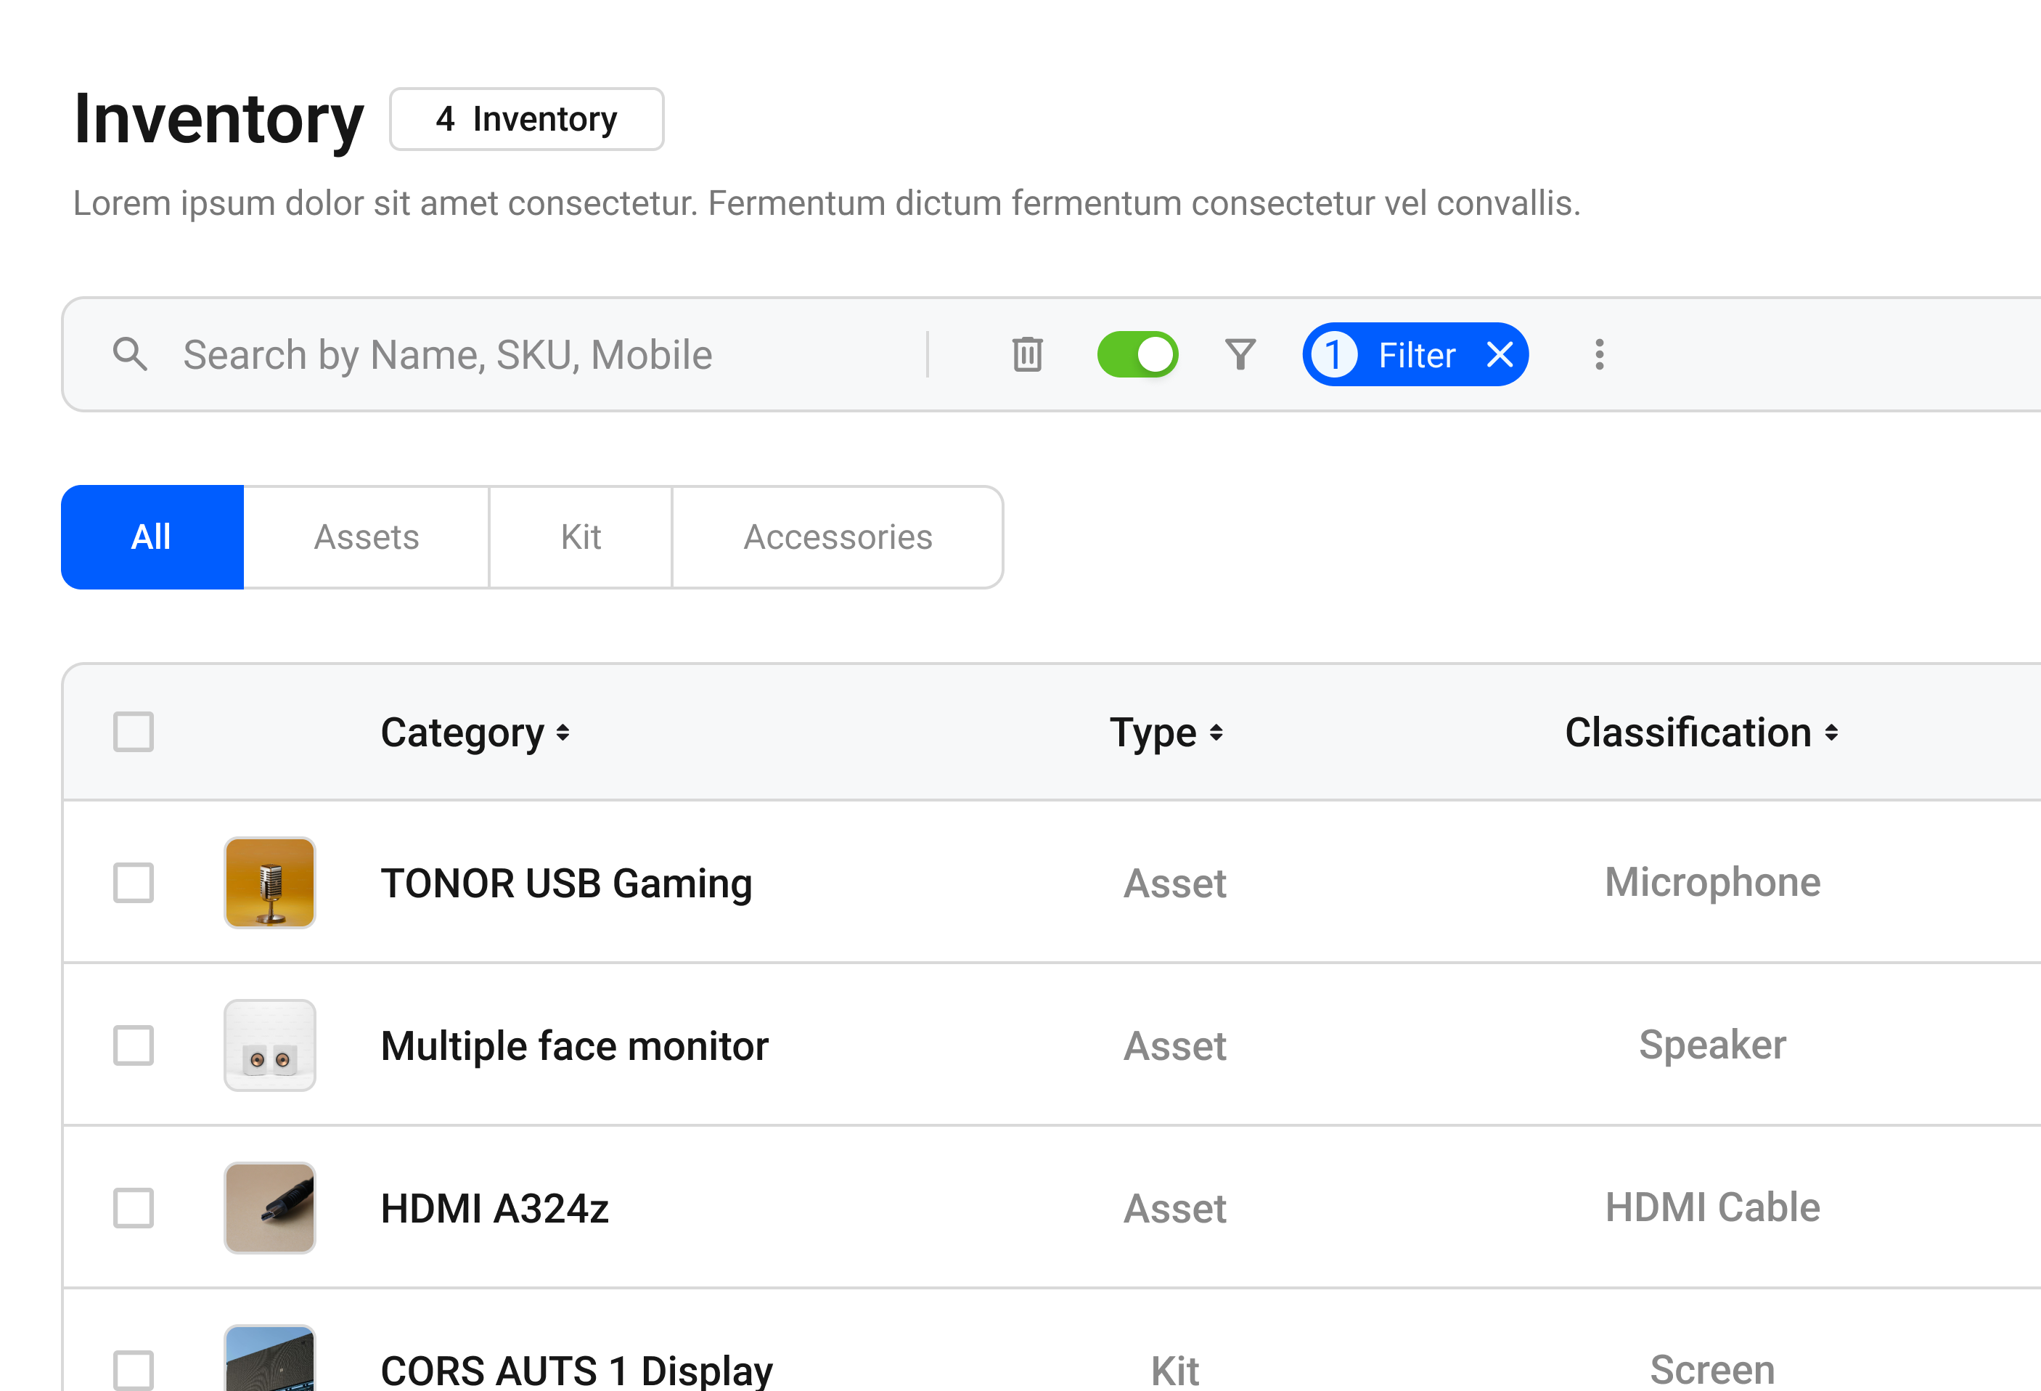Image resolution: width=2041 pixels, height=1391 pixels.
Task: Click the Speaker classification cell
Action: click(x=1712, y=1045)
